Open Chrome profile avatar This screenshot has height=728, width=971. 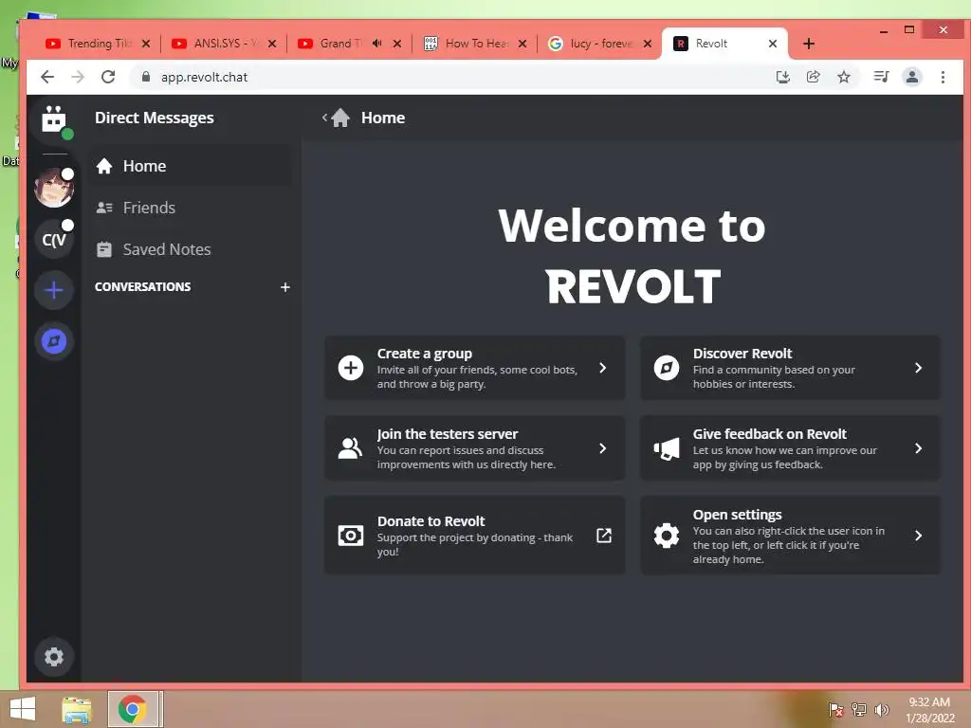pos(911,77)
